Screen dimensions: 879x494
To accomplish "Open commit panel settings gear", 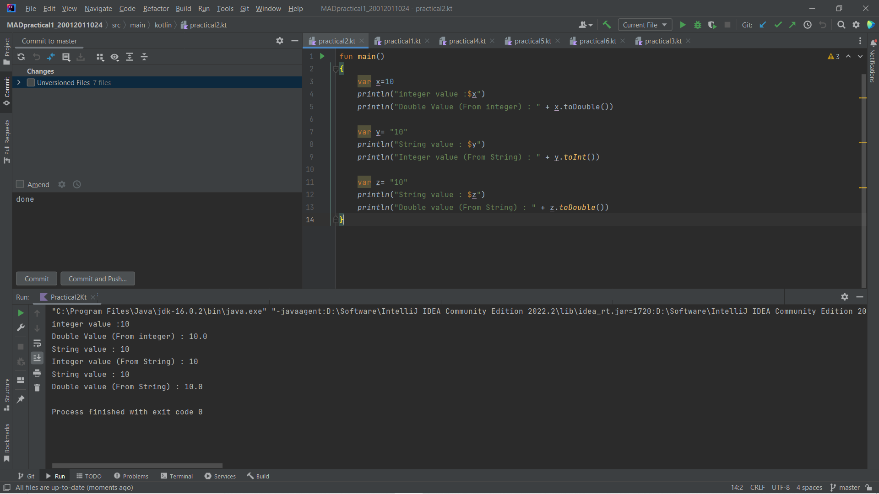I will click(280, 41).
